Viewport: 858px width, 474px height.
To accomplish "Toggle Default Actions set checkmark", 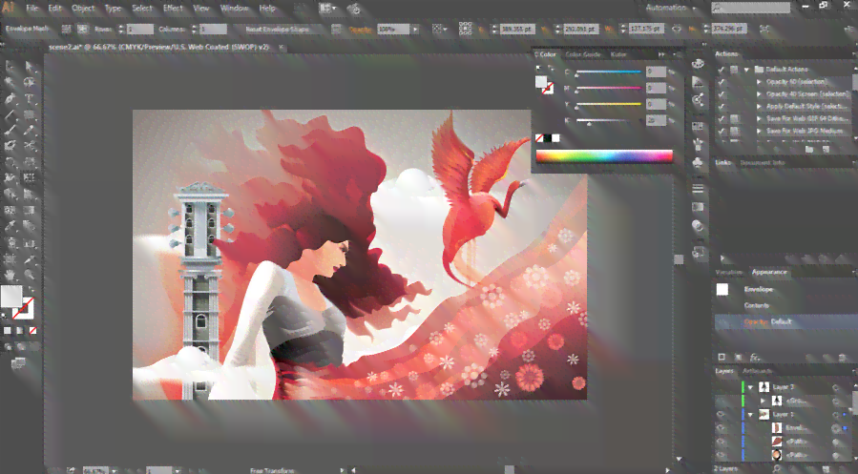I will click(722, 70).
